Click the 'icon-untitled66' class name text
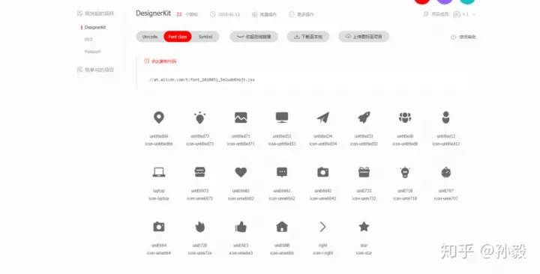Viewport: 540px width, 274px height. (x=159, y=144)
